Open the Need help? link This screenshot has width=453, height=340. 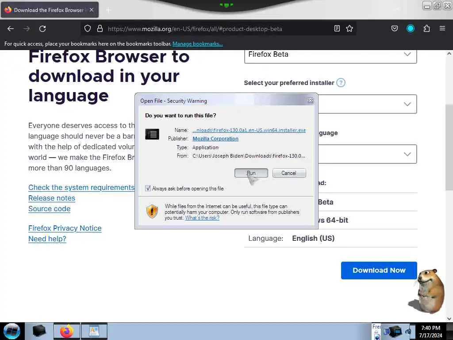(47, 239)
